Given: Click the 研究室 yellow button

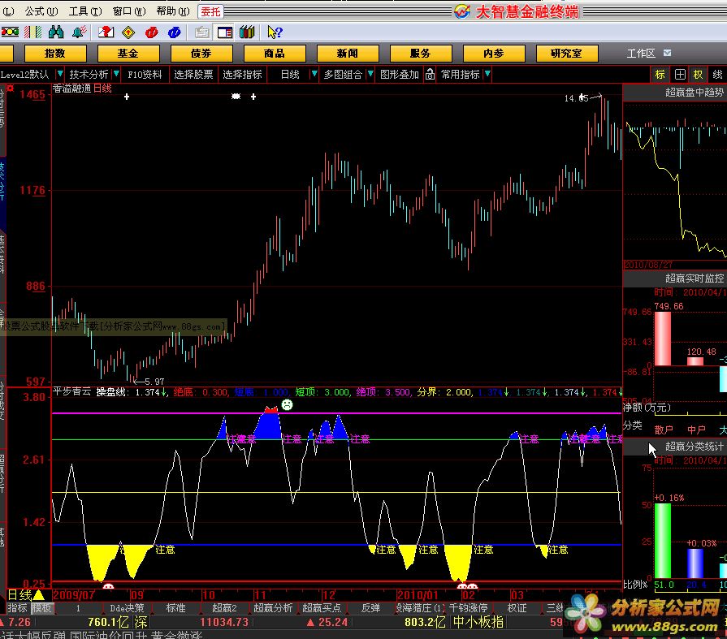Looking at the screenshot, I should coord(567,54).
